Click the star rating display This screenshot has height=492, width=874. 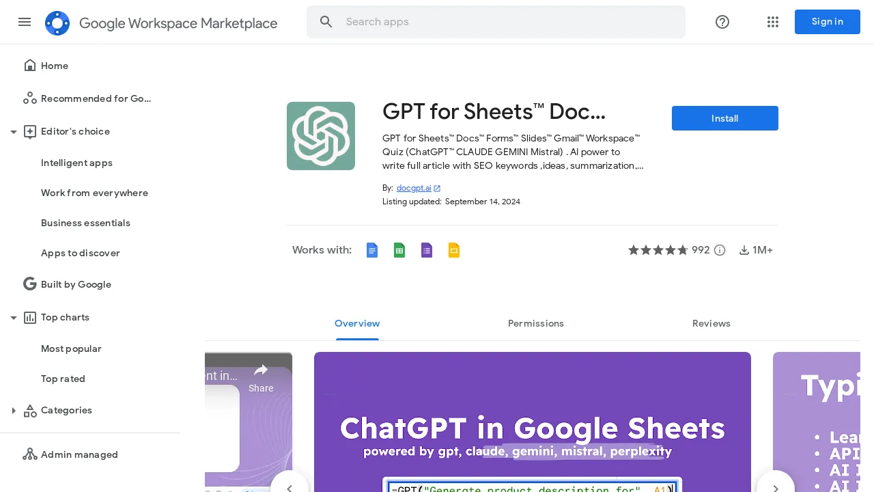coord(658,250)
